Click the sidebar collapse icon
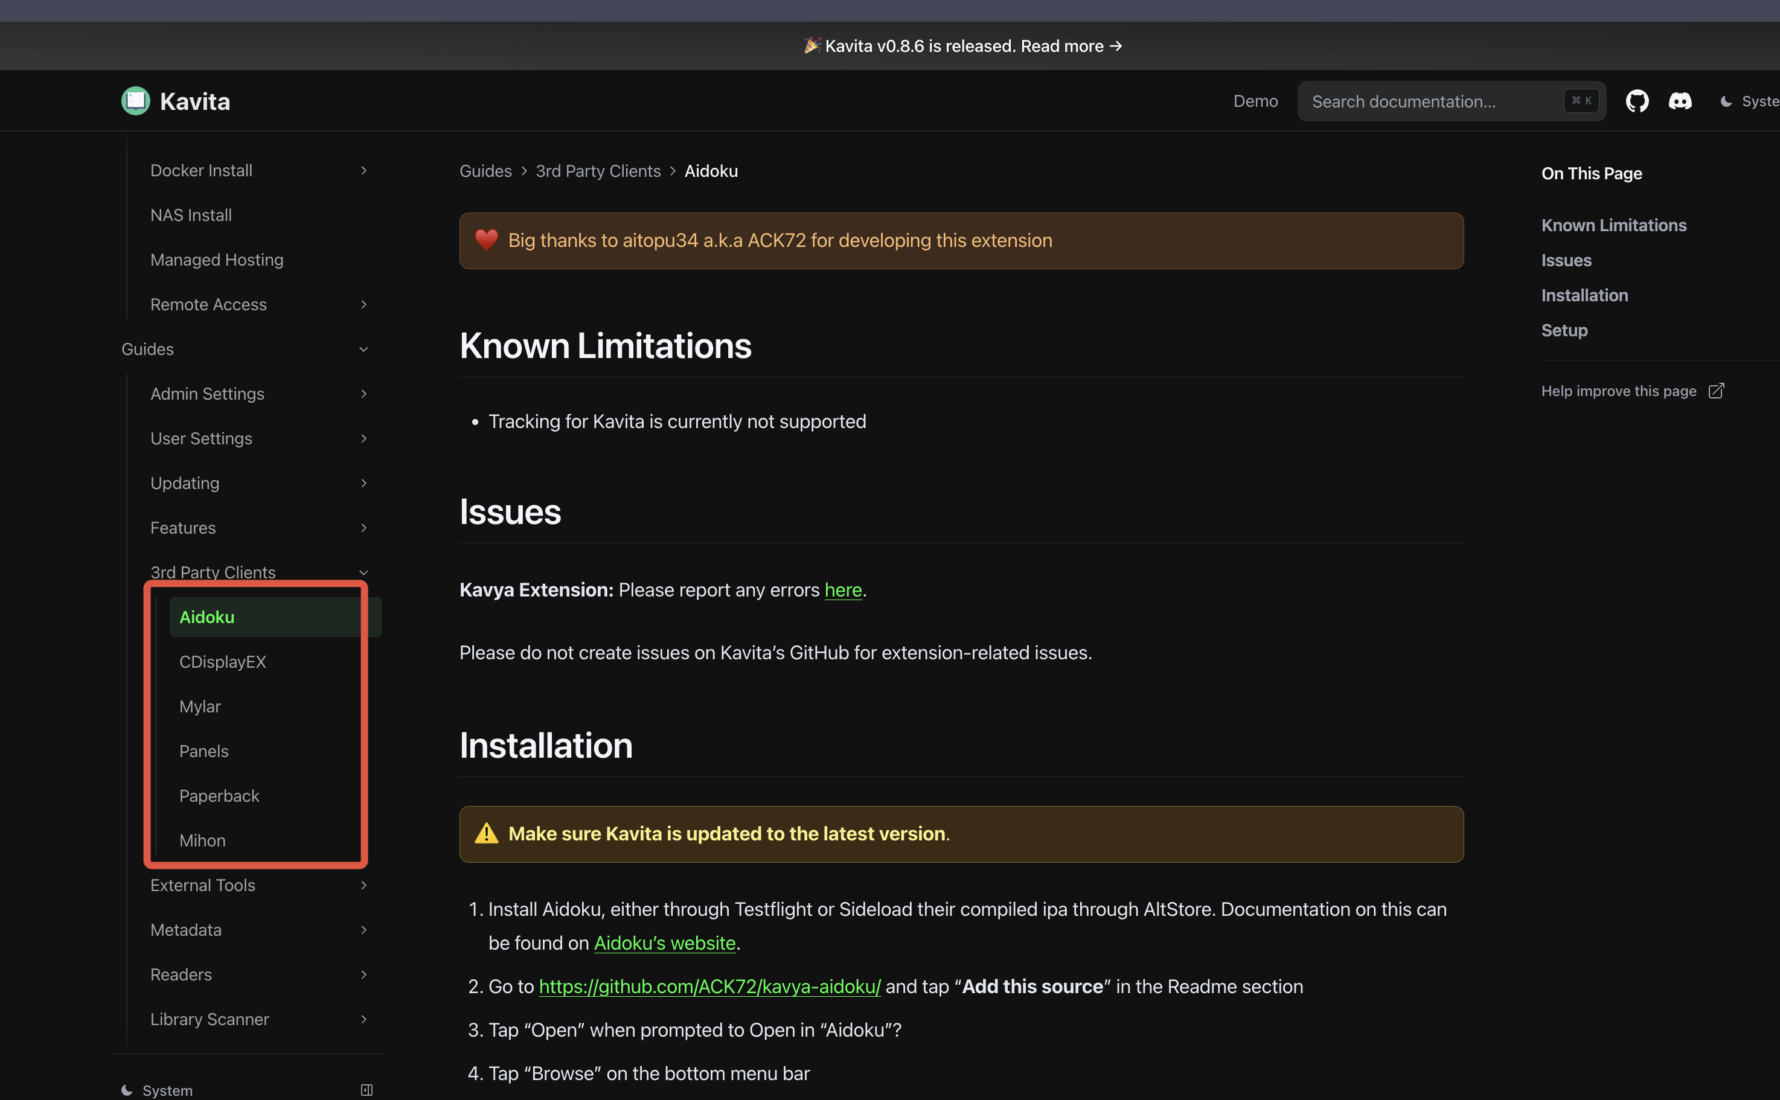 pyautogui.click(x=367, y=1089)
